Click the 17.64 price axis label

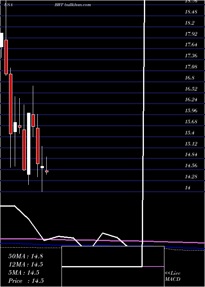pyautogui.click(x=191, y=45)
